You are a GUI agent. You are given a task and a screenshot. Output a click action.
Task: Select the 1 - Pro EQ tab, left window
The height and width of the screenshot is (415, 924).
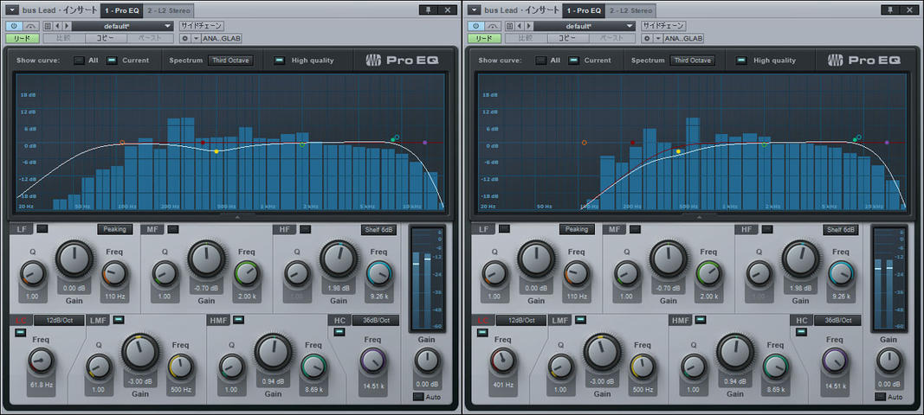122,10
